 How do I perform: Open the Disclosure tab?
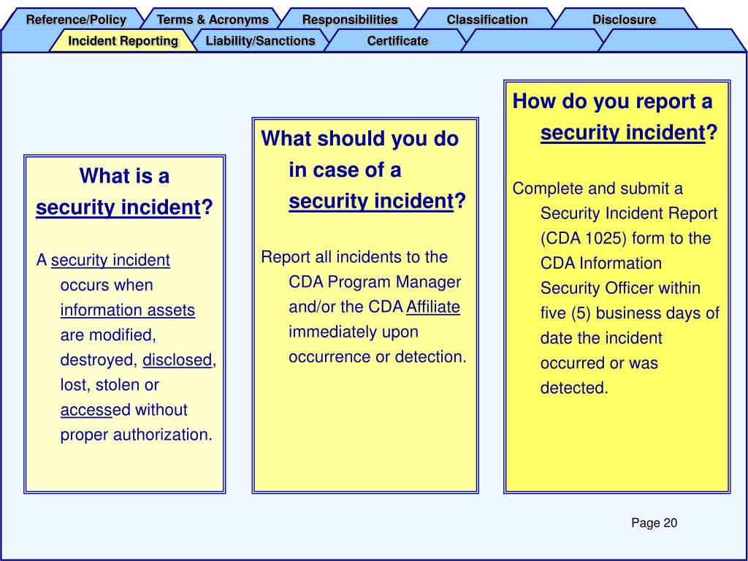click(624, 20)
